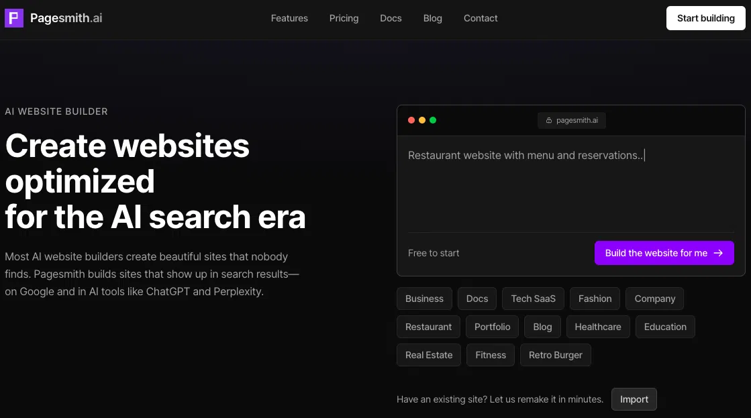Open the Contact page link
Image resolution: width=751 pixels, height=418 pixels.
tap(481, 18)
